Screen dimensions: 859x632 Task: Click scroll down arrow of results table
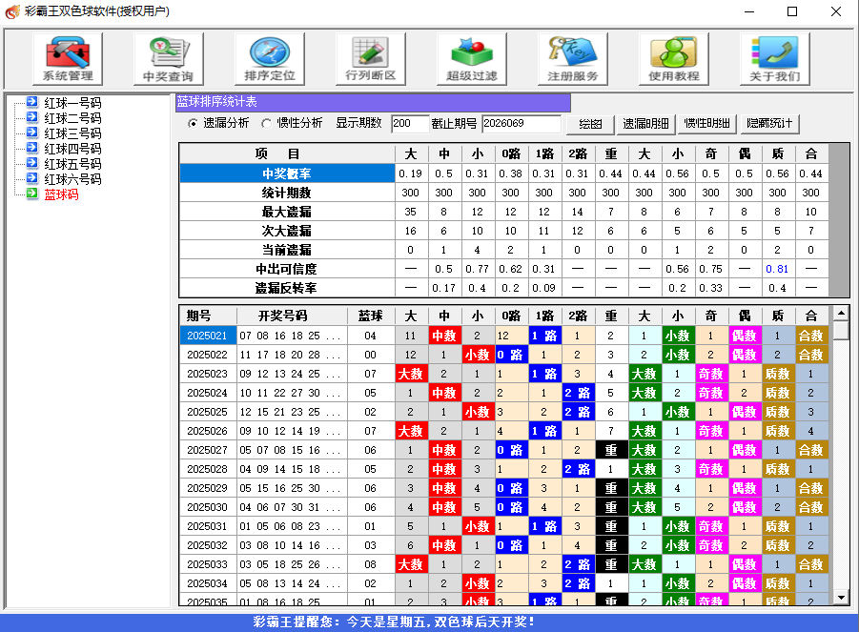(x=841, y=597)
